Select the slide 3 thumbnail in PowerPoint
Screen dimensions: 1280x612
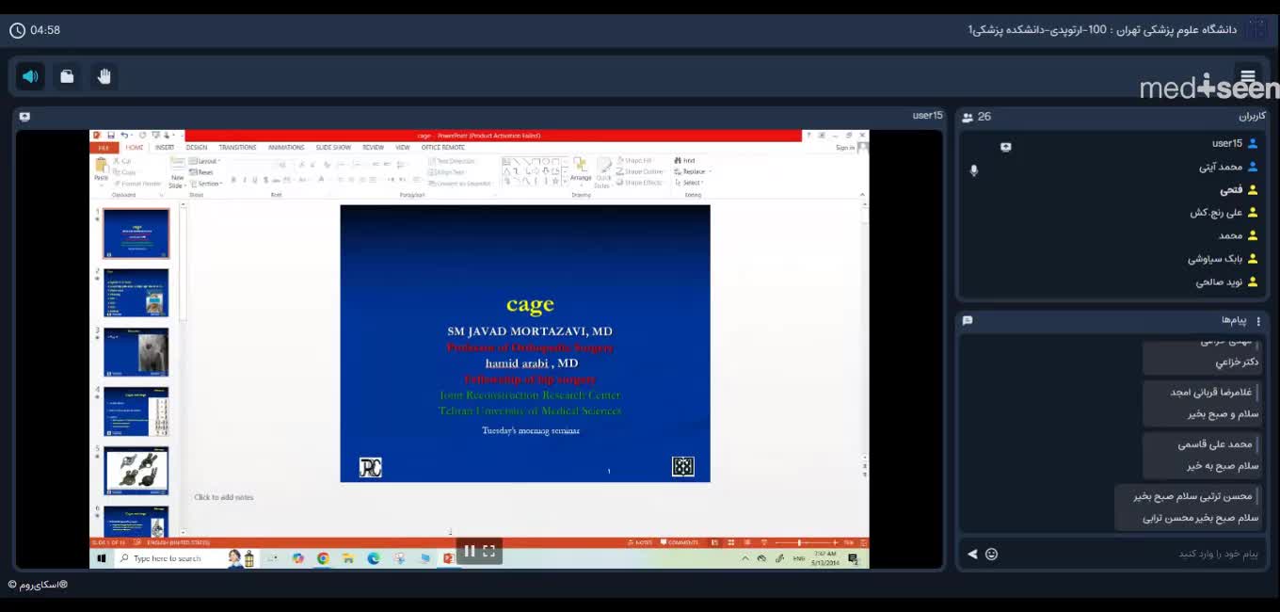pyautogui.click(x=136, y=352)
